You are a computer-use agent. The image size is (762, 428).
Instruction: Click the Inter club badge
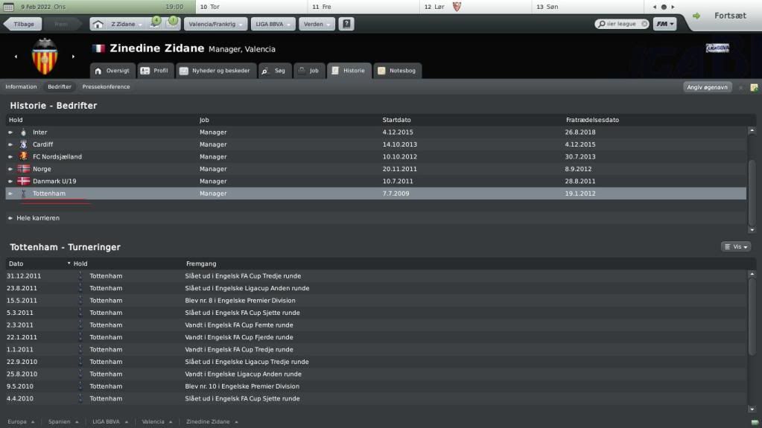point(23,132)
